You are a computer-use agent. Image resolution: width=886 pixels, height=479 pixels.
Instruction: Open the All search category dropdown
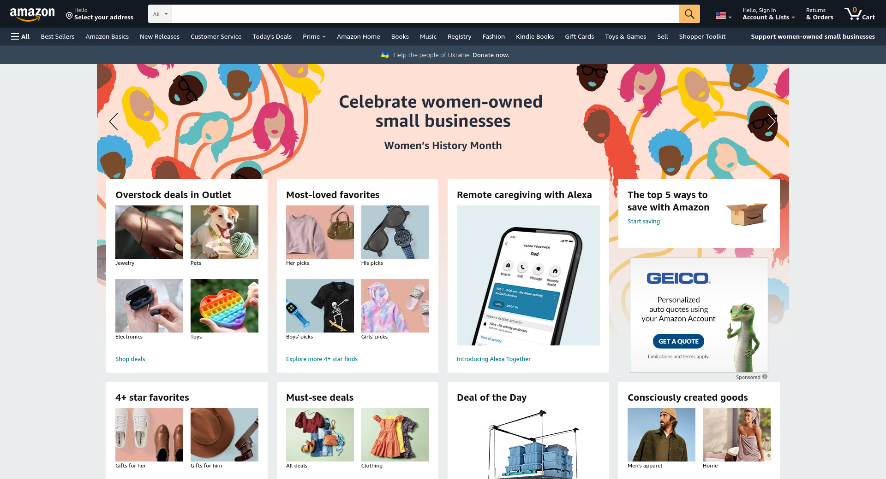(160, 14)
